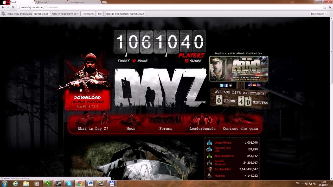This screenshot has height=187, width=333.
Task: Open Skype from the taskbar
Action: (x=69, y=183)
